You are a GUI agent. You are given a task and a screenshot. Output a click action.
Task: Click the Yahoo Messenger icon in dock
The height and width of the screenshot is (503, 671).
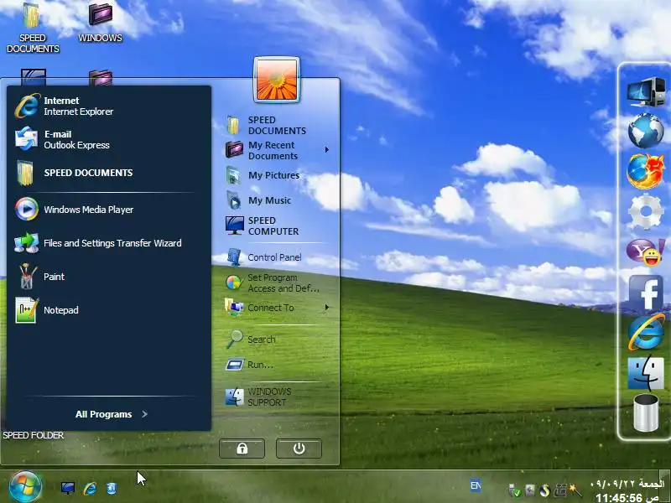click(x=646, y=251)
